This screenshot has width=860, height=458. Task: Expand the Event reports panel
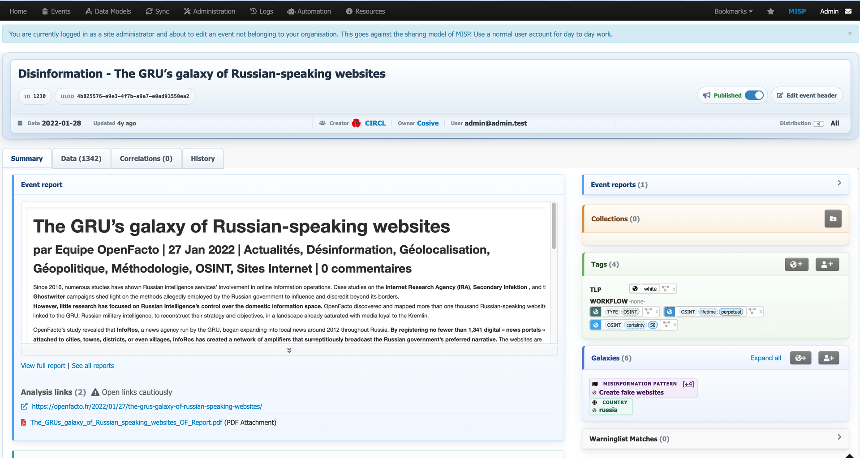click(839, 183)
